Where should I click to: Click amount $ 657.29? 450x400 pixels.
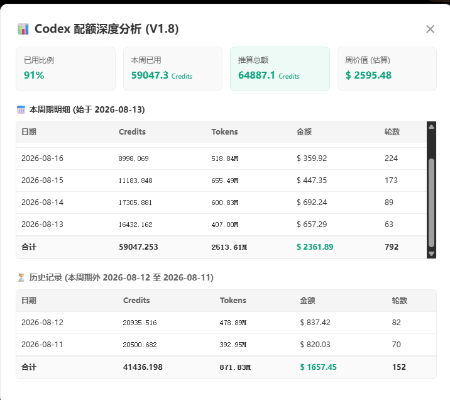[x=312, y=225]
